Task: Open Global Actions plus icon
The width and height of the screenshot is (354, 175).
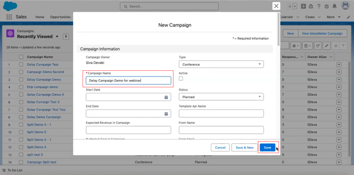Action: point(304,6)
